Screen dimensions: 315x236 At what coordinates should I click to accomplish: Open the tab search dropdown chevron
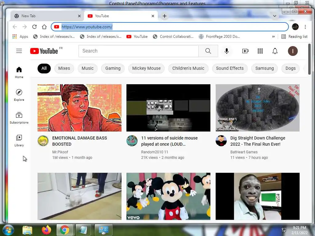pos(275,16)
